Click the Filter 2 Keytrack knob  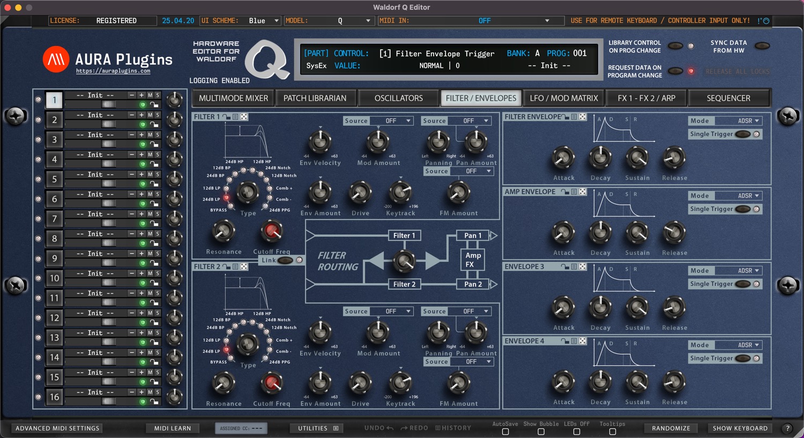[x=400, y=383]
